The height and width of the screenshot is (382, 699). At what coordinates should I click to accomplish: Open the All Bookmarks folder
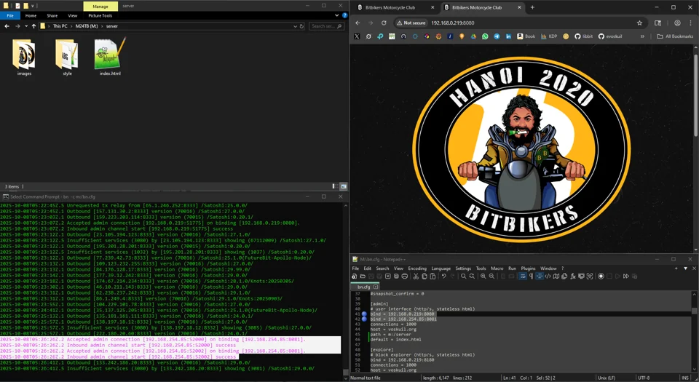point(675,36)
